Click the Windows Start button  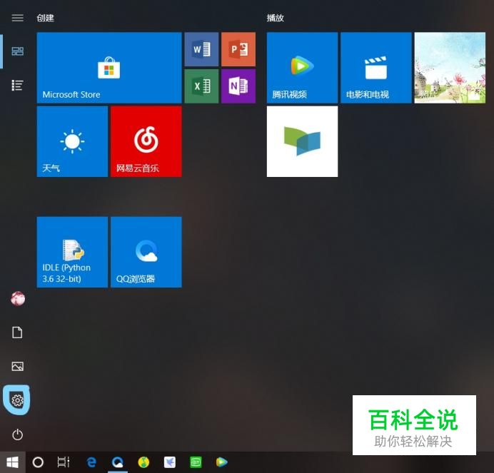(12, 462)
